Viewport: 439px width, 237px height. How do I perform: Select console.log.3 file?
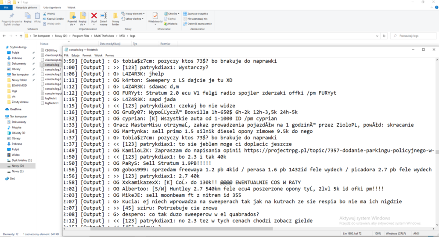point(53,79)
